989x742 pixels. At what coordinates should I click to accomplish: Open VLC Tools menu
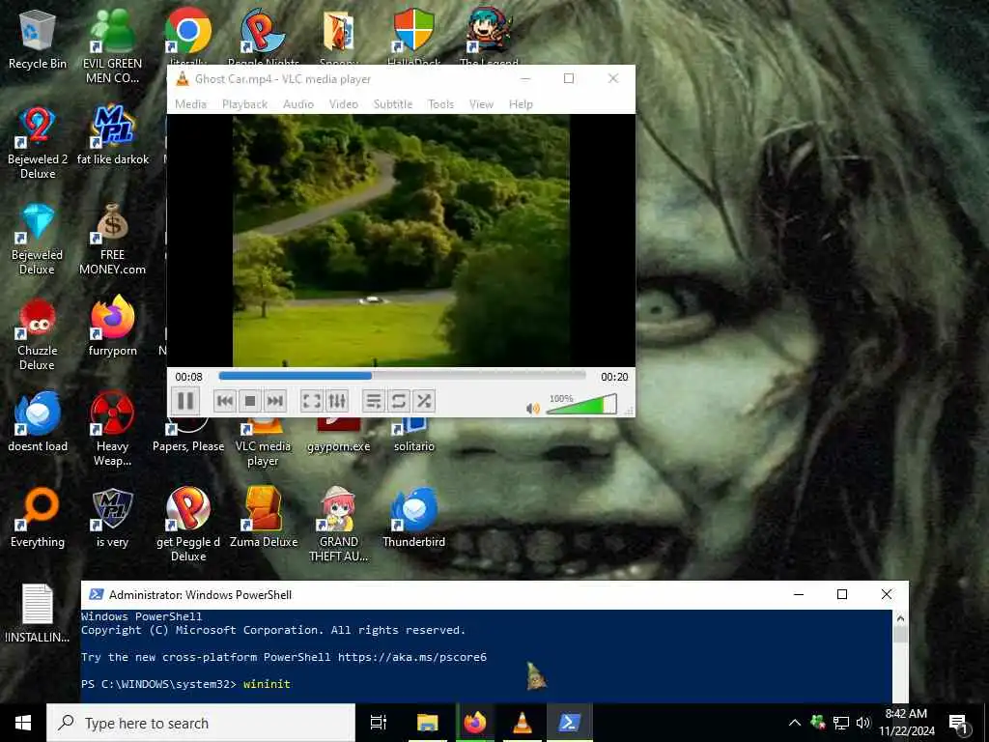(440, 104)
